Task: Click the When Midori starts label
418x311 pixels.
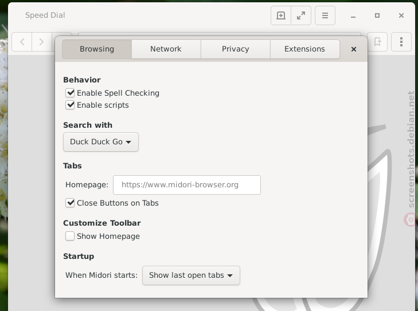Action: point(101,275)
